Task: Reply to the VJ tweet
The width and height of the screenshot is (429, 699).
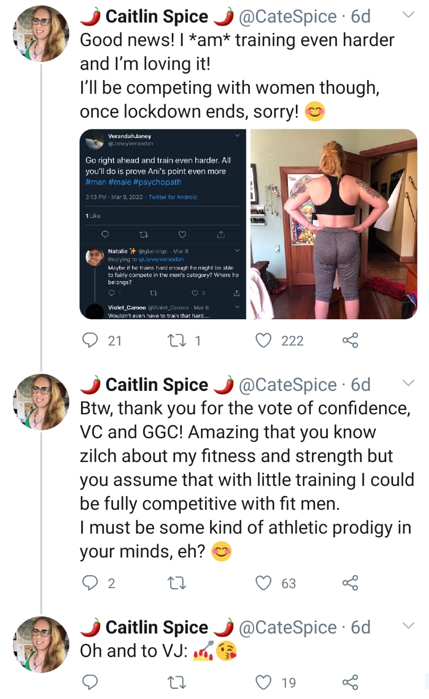Action: pos(90,682)
